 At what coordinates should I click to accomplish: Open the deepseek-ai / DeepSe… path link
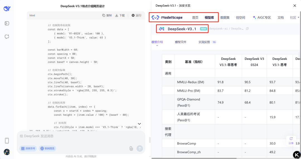tap(226, 29)
